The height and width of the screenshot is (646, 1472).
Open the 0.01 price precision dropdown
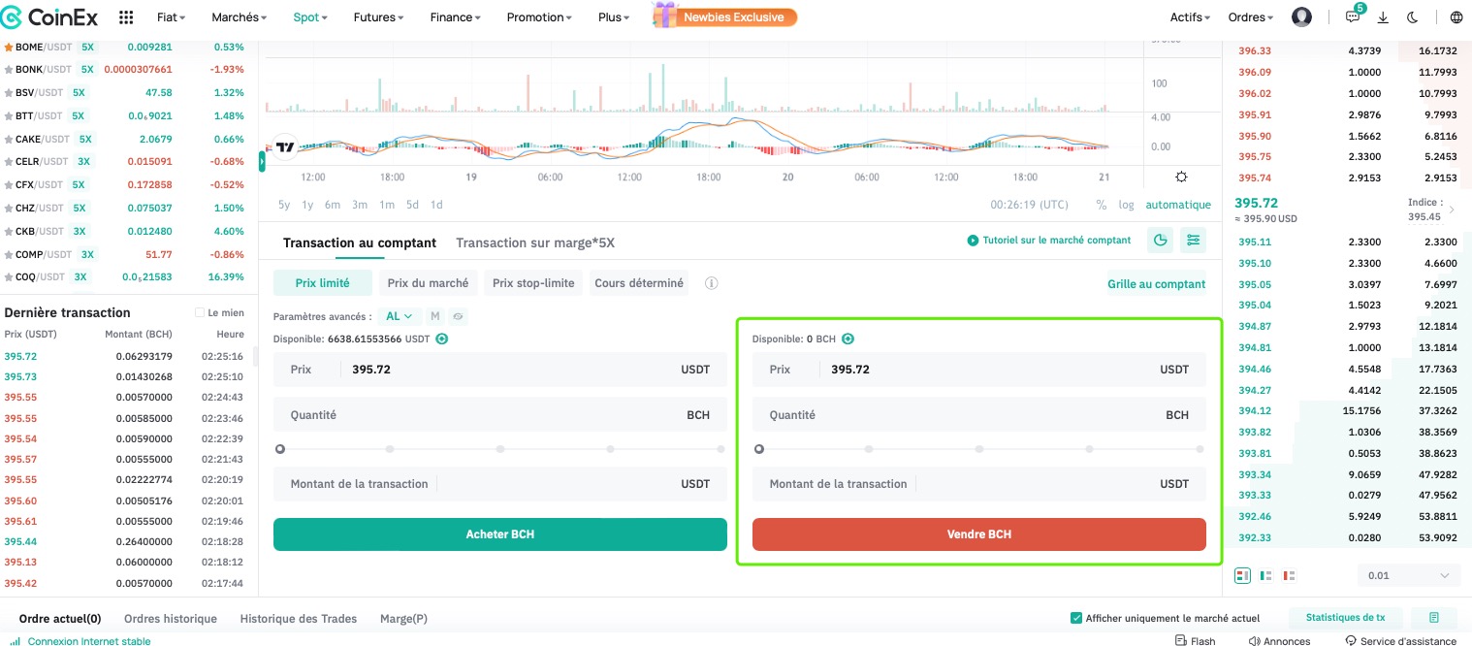tap(1408, 575)
